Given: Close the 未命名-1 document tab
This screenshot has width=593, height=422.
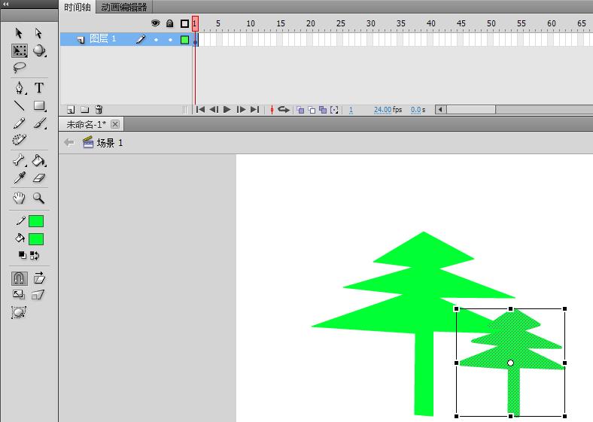Looking at the screenshot, I should coord(115,124).
